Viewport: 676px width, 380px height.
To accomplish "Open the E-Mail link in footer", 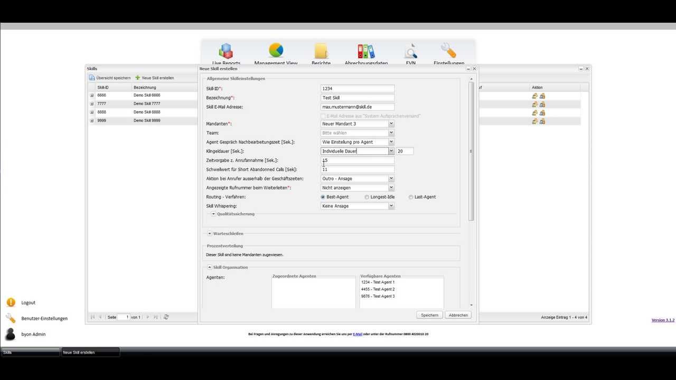I will 358,334.
